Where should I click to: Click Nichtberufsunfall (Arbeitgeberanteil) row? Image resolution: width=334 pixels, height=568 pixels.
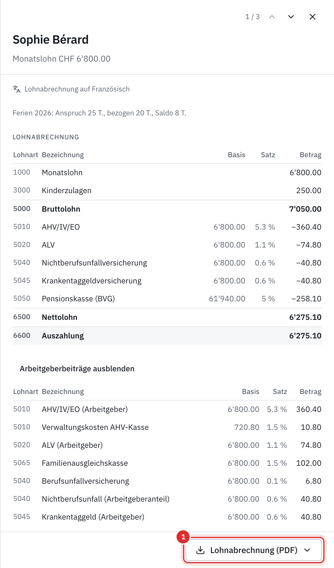167,499
